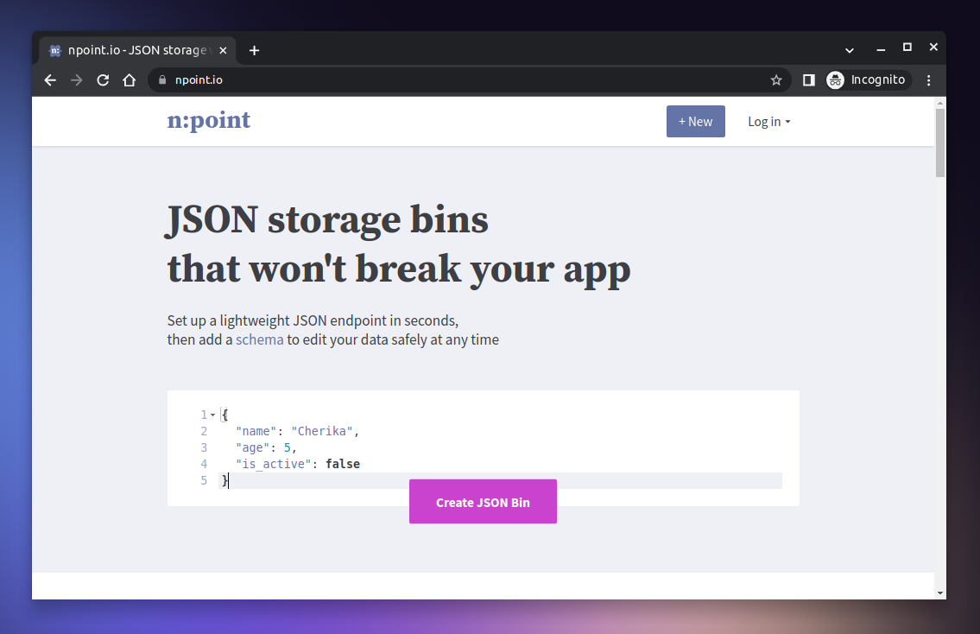Click line number 5 in the editor gutter
980x634 pixels.
[x=204, y=480]
